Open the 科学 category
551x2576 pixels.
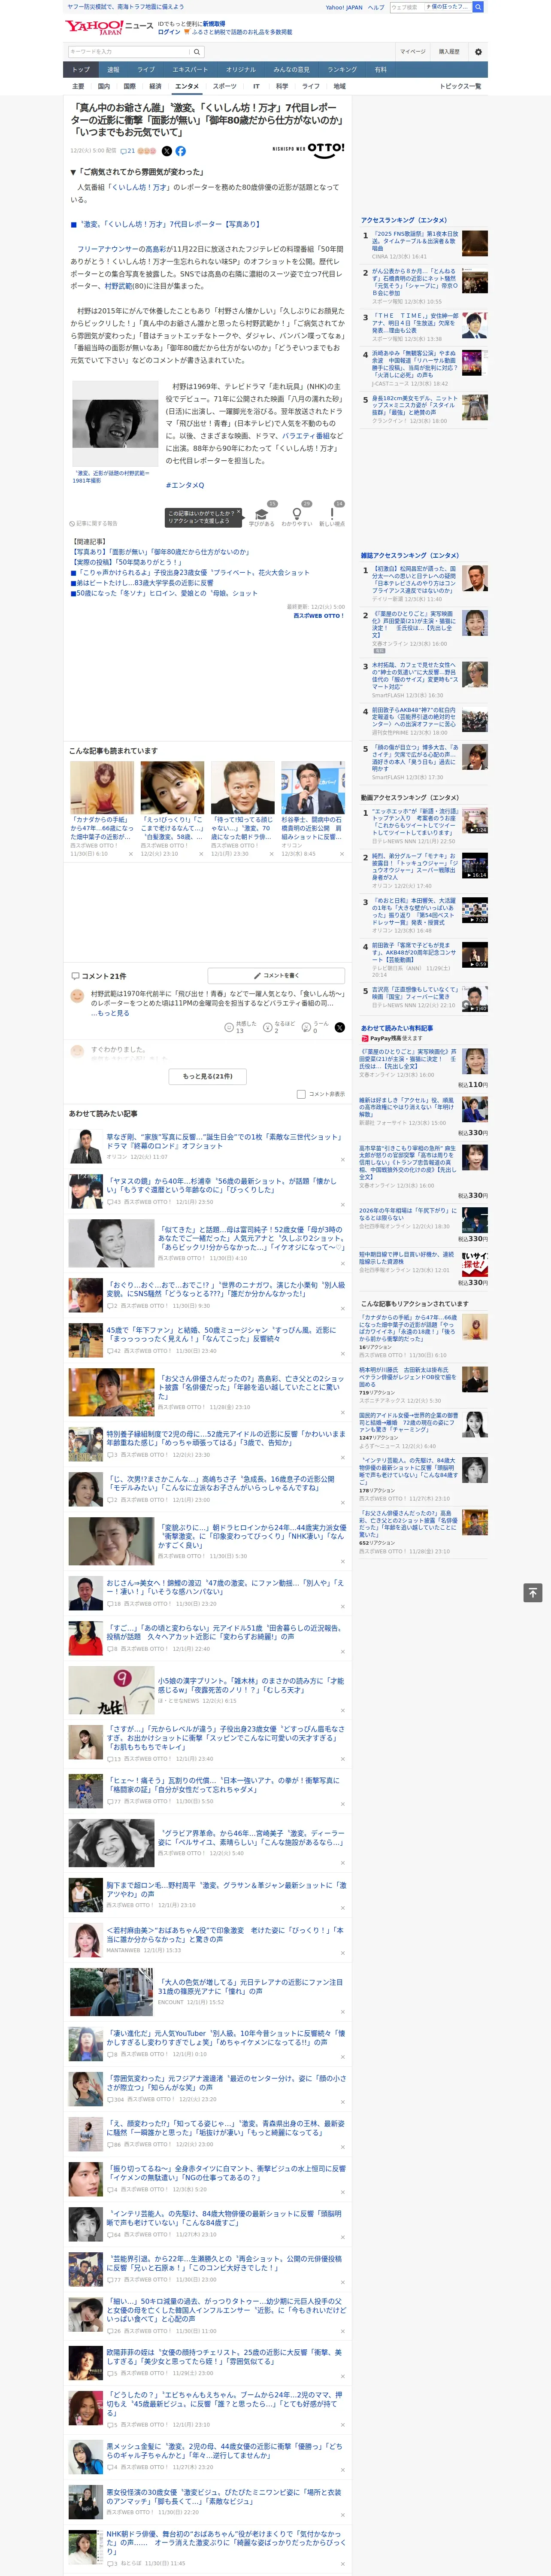(282, 86)
